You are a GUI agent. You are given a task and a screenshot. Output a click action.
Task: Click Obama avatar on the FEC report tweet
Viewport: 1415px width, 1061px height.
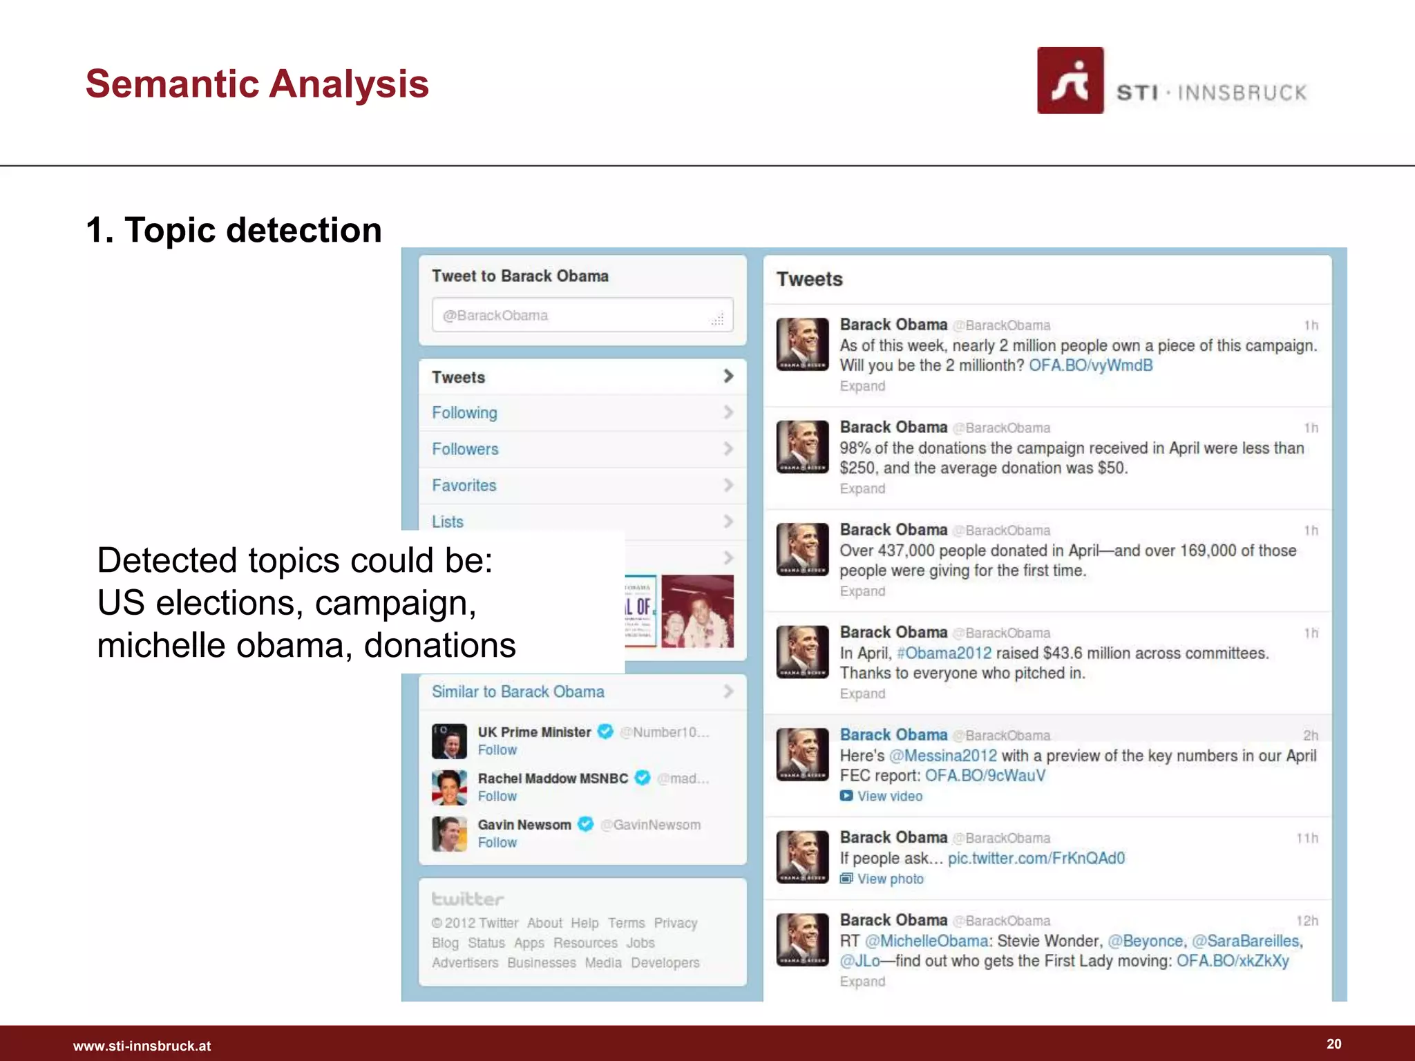[x=802, y=754]
